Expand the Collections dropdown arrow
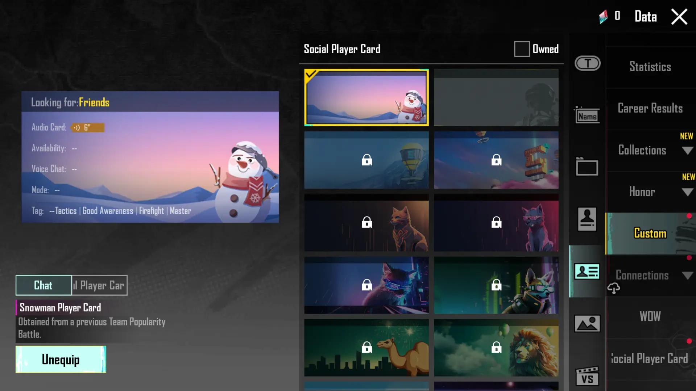Screen dimensions: 696x391 pyautogui.click(x=687, y=151)
